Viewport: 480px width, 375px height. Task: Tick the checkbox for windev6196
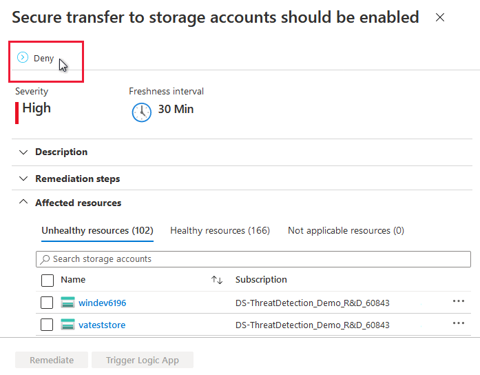pyautogui.click(x=48, y=303)
